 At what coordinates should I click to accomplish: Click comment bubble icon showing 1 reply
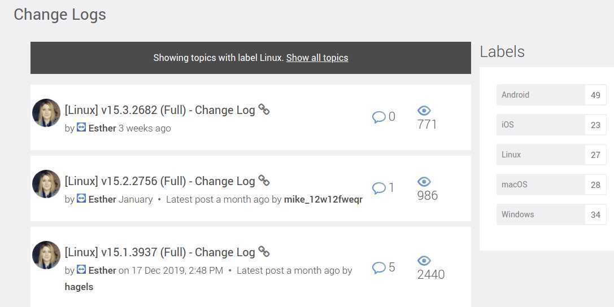pyautogui.click(x=378, y=188)
